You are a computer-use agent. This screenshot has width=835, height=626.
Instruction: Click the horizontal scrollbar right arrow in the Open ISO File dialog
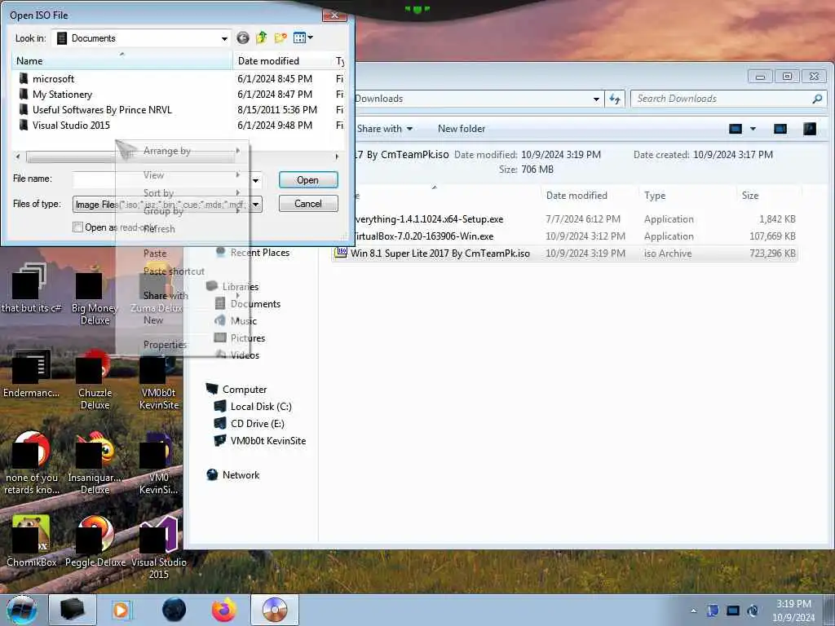pos(337,156)
